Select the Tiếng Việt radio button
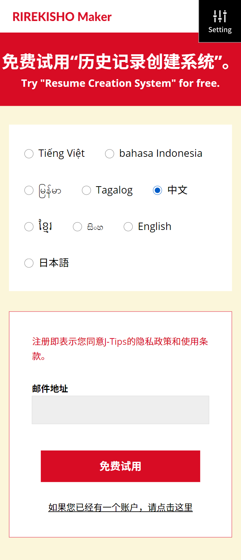The width and height of the screenshot is (241, 560). pos(29,154)
